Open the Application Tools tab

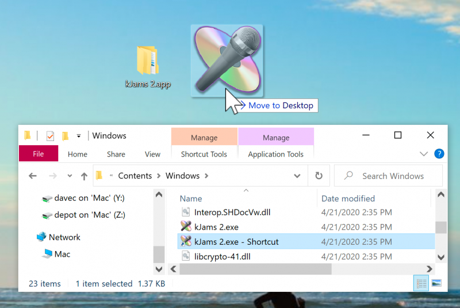(276, 154)
